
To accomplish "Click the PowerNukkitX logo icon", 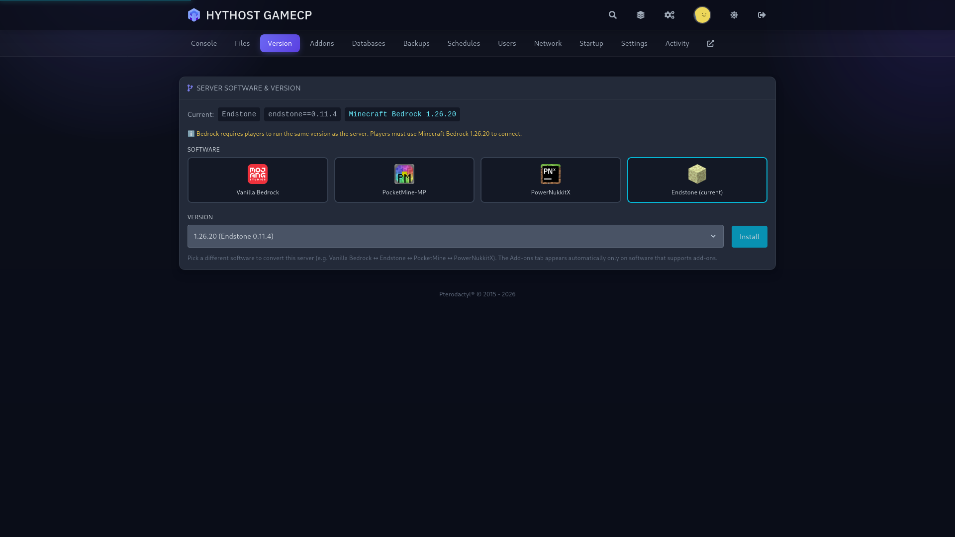I will 551,174.
